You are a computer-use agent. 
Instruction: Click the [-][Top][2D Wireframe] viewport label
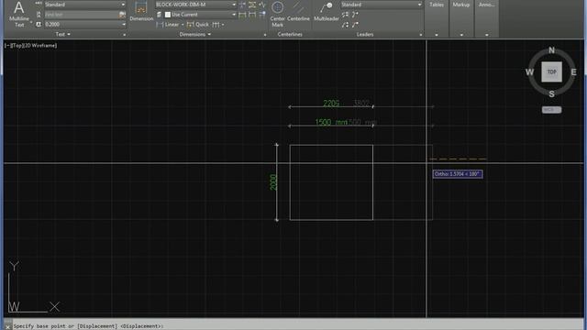30,45
